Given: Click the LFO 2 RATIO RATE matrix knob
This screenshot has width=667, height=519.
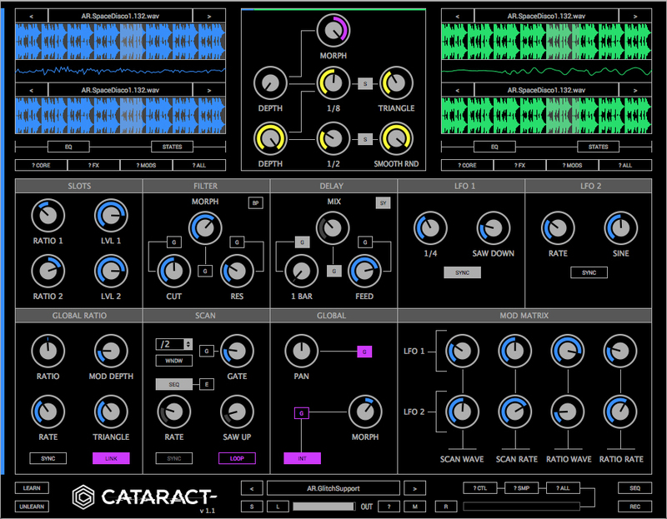Looking at the screenshot, I should click(620, 412).
